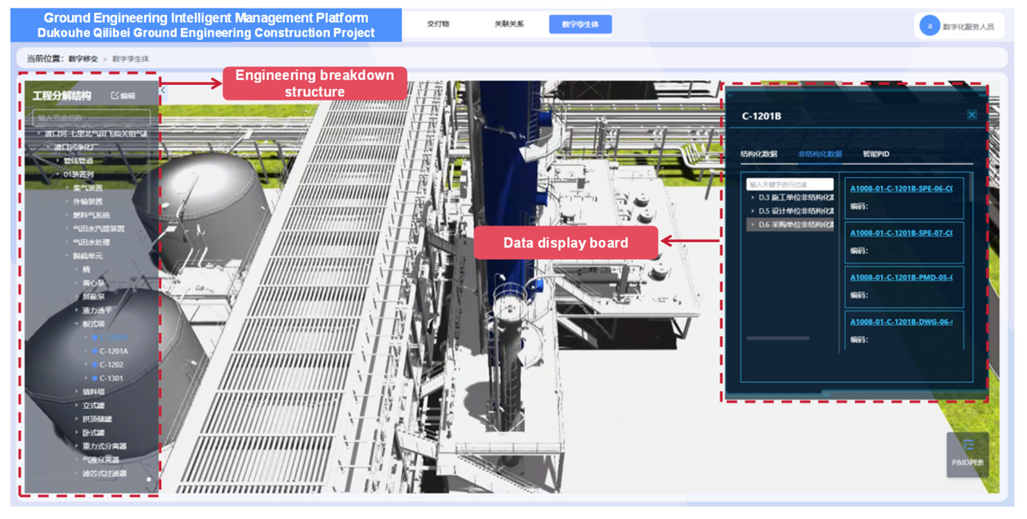
Task: Collapse the left panel with chevron arrow
Action: 163,90
